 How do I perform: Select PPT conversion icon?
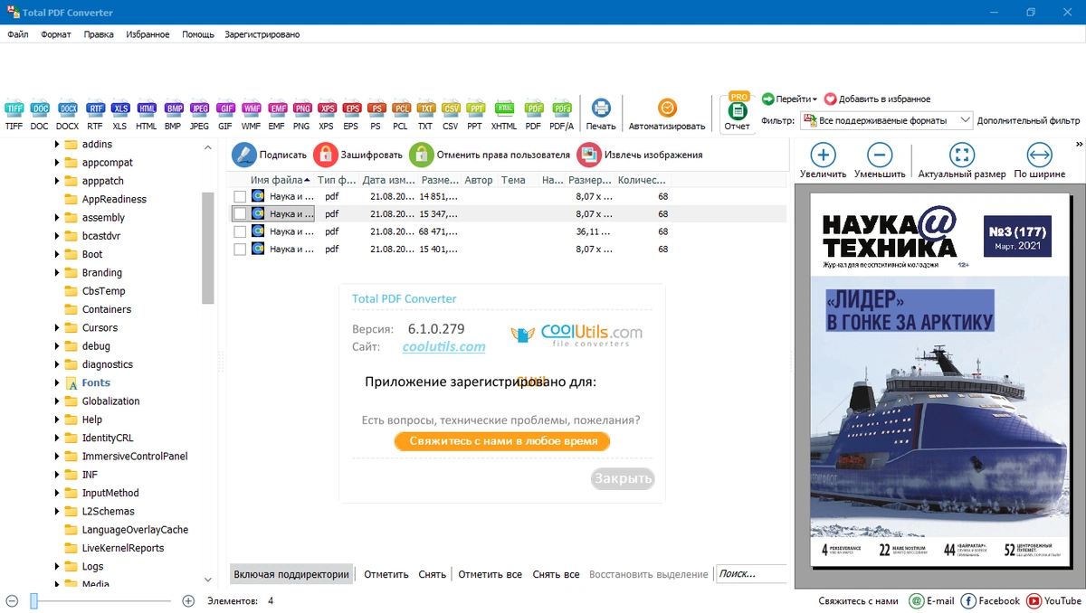475,114
